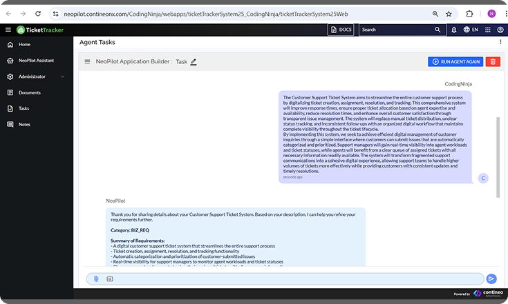This screenshot has height=304, width=508.
Task: Click RUN AGENT AGAIN button
Action: (x=455, y=62)
